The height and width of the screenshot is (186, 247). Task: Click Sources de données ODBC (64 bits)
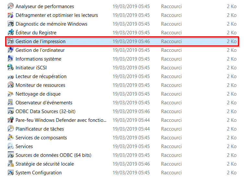click(x=53, y=155)
